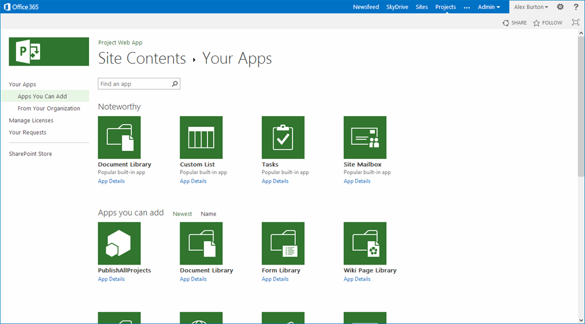585x324 pixels.
Task: Click the Share icon button
Action: 515,23
